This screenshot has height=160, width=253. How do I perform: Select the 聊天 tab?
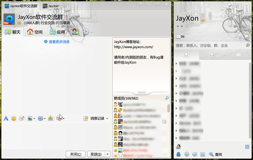tap(13, 32)
